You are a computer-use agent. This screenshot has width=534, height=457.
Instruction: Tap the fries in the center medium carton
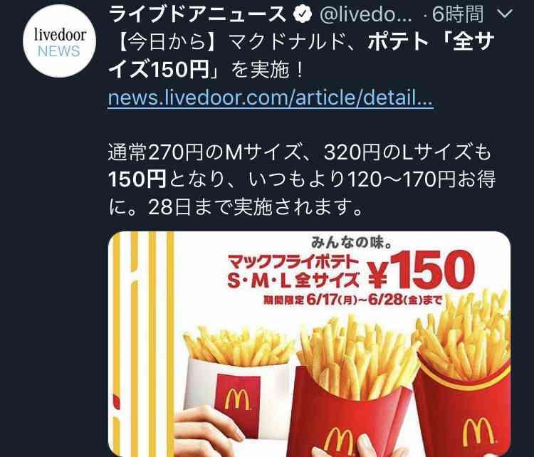(x=357, y=357)
